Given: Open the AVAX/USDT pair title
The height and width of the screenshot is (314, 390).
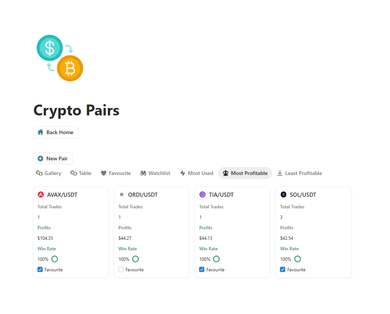Looking at the screenshot, I should (62, 194).
